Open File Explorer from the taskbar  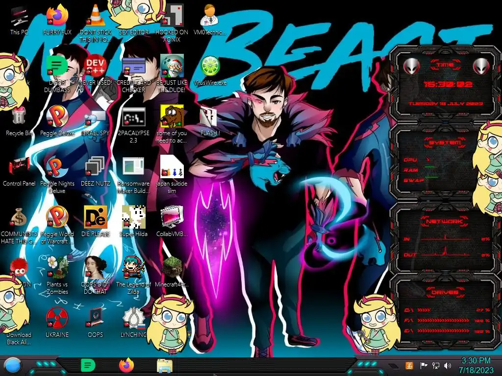(165, 366)
